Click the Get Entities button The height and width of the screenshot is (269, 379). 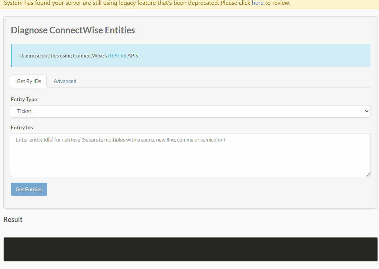[x=29, y=189]
